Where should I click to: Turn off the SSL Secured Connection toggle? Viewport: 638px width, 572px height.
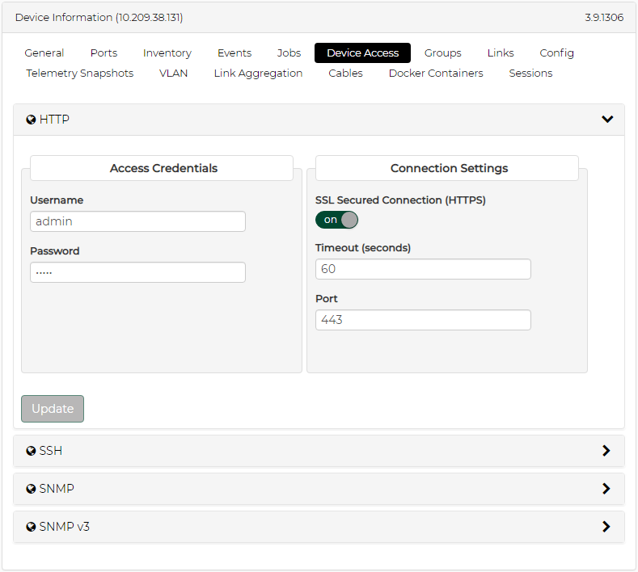(x=336, y=220)
